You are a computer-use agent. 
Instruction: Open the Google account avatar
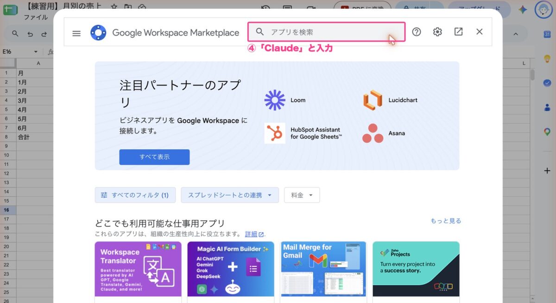[x=543, y=9]
